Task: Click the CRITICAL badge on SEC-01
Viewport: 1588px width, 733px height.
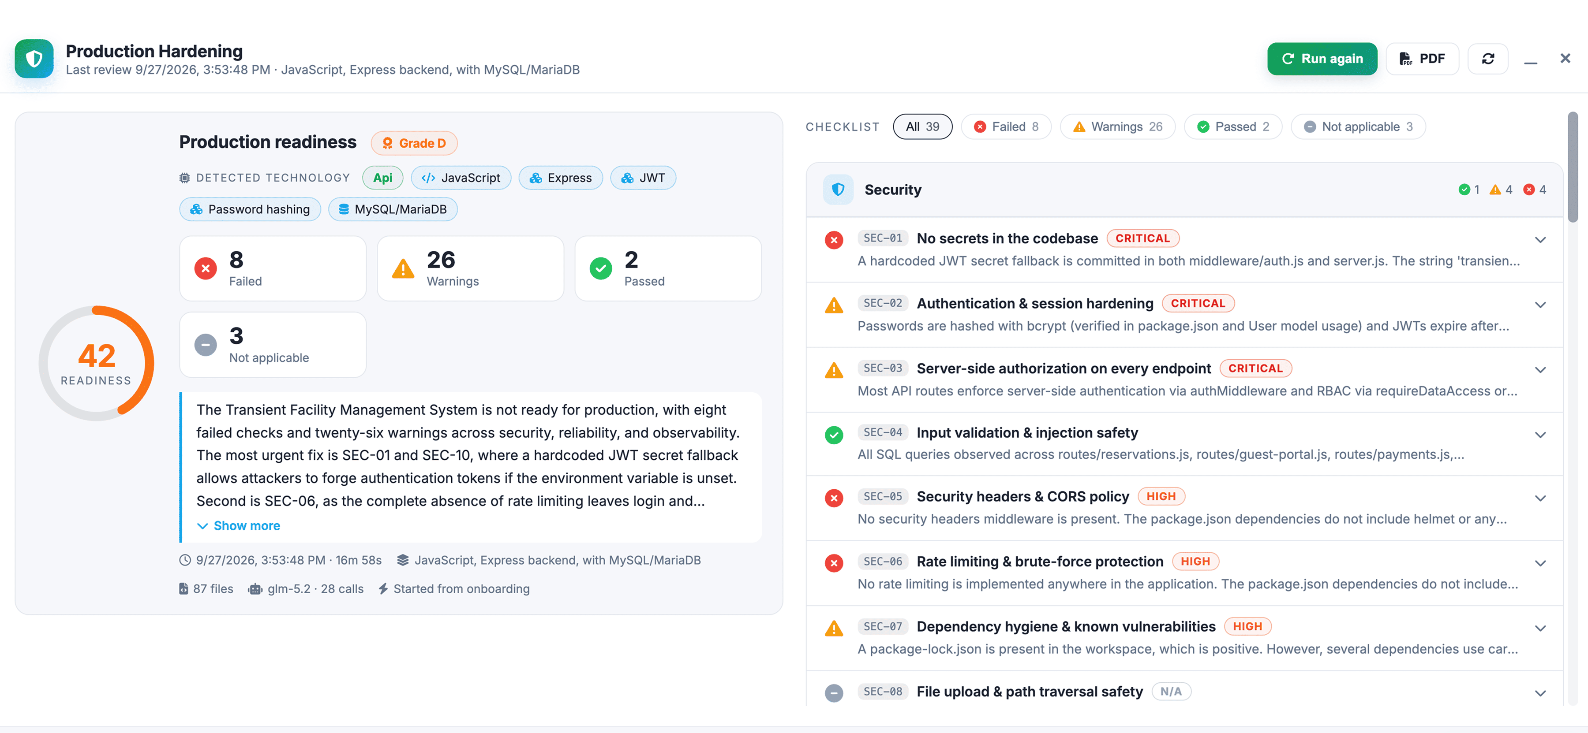Action: point(1142,238)
